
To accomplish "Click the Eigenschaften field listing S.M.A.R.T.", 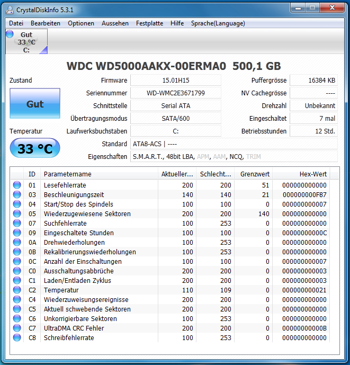I will click(234, 157).
